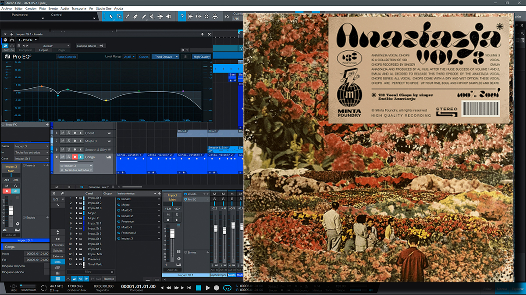The image size is (526, 295).
Task: Expand the Mojito 2 instrument menu arrow
Action: click(x=159, y=210)
